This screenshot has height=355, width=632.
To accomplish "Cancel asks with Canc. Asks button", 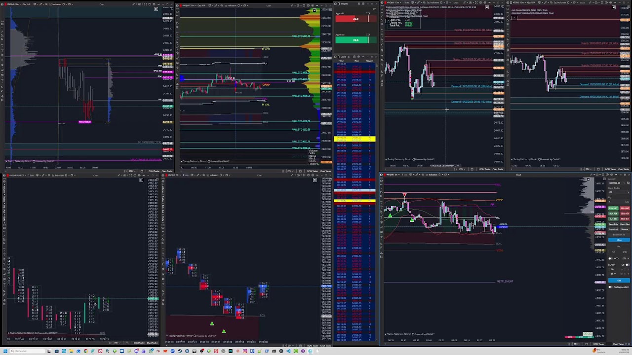I will pos(625,224).
